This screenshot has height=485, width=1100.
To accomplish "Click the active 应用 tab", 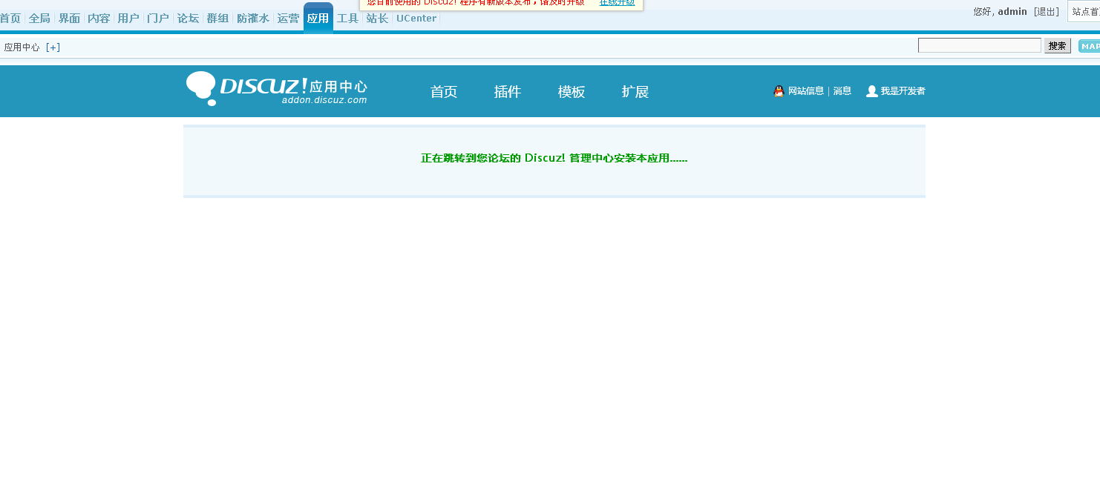I will (318, 19).
